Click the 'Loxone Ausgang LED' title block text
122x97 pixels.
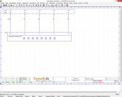75,79
